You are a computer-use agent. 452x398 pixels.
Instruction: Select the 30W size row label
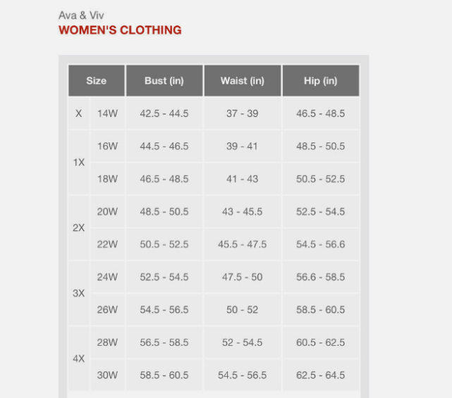[107, 375]
